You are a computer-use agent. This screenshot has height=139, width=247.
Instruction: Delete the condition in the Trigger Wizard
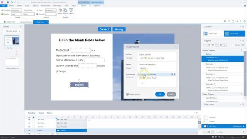click(174, 75)
